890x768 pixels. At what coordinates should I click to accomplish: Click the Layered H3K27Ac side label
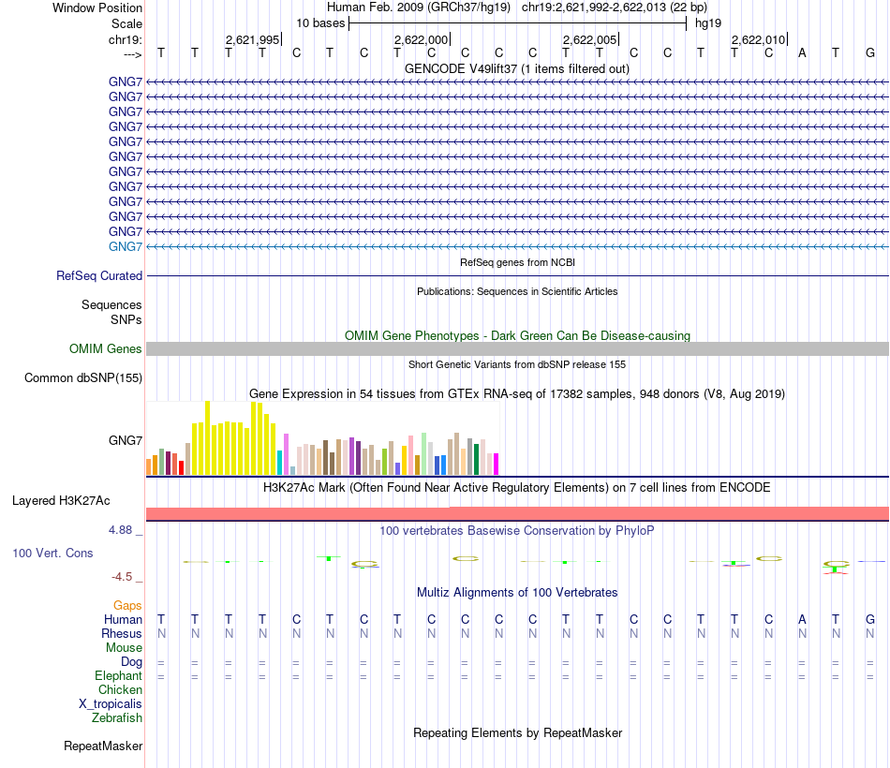61,501
